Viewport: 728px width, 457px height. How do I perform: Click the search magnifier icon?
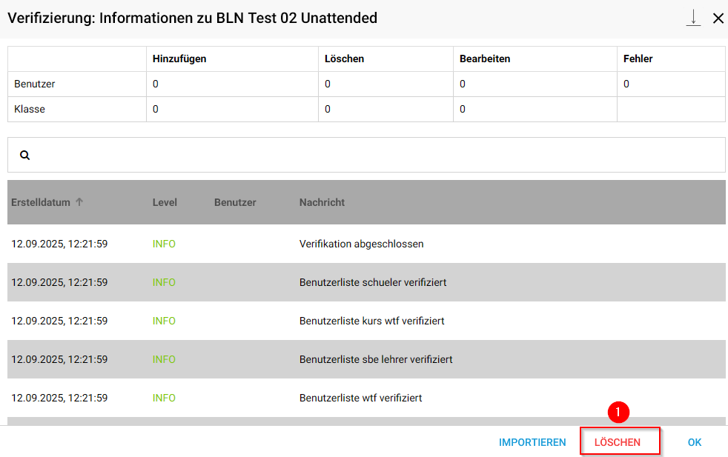[x=24, y=156]
